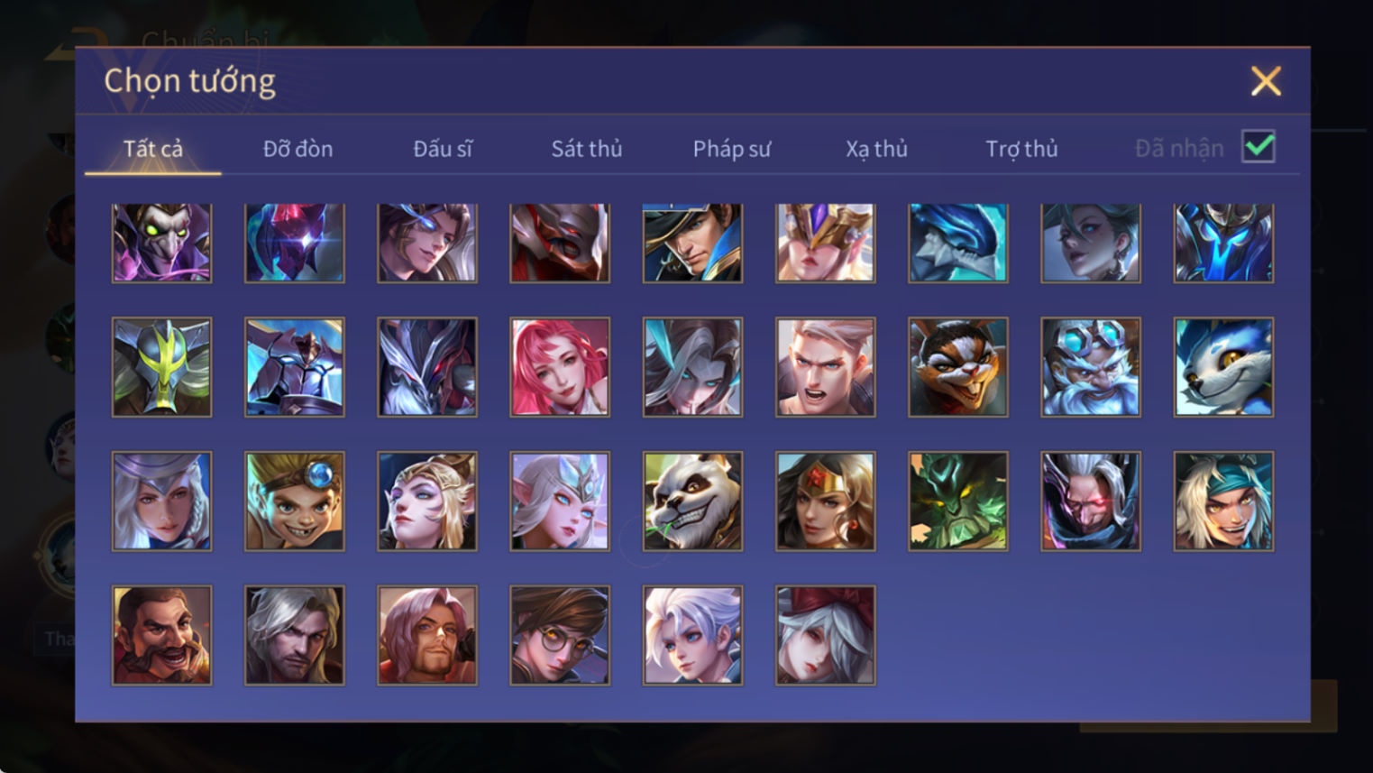Select the green forest monster hero
This screenshot has height=773, width=1373.
pos(958,502)
